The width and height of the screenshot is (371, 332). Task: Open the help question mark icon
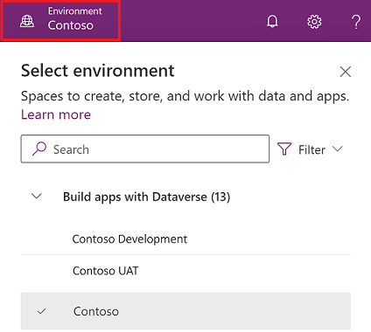[356, 22]
